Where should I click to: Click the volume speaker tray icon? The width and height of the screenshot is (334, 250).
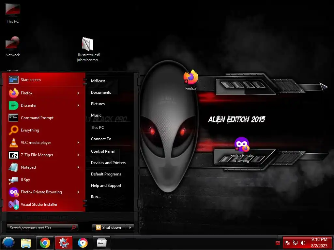303,243
